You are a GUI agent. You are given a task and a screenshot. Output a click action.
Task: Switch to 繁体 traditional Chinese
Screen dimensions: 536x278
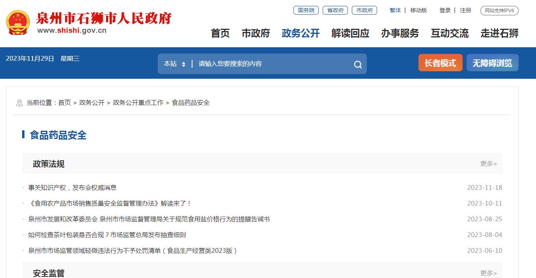(x=395, y=10)
